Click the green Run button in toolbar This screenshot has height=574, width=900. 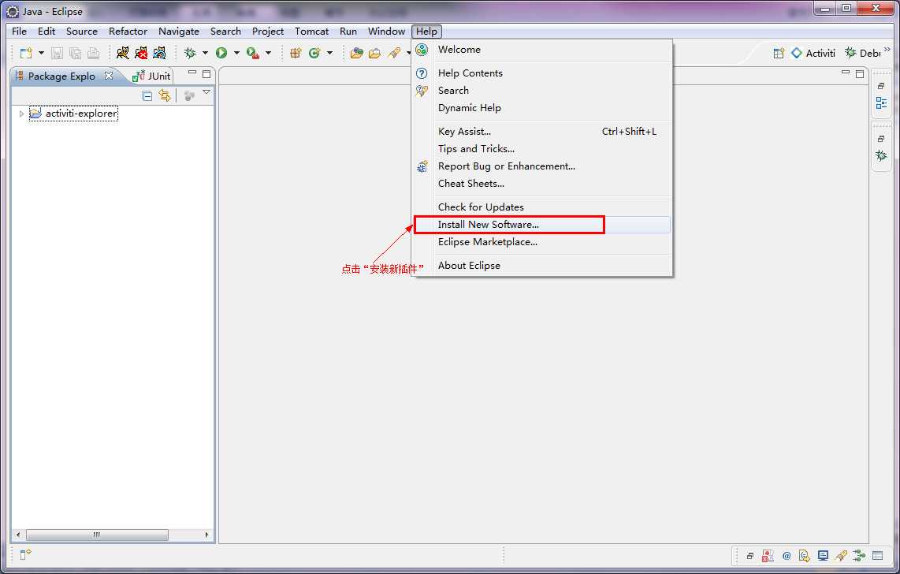coord(221,53)
